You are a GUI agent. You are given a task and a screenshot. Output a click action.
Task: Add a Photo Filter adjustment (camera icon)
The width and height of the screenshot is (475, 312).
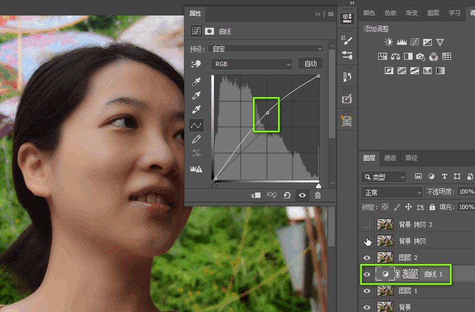click(421, 57)
